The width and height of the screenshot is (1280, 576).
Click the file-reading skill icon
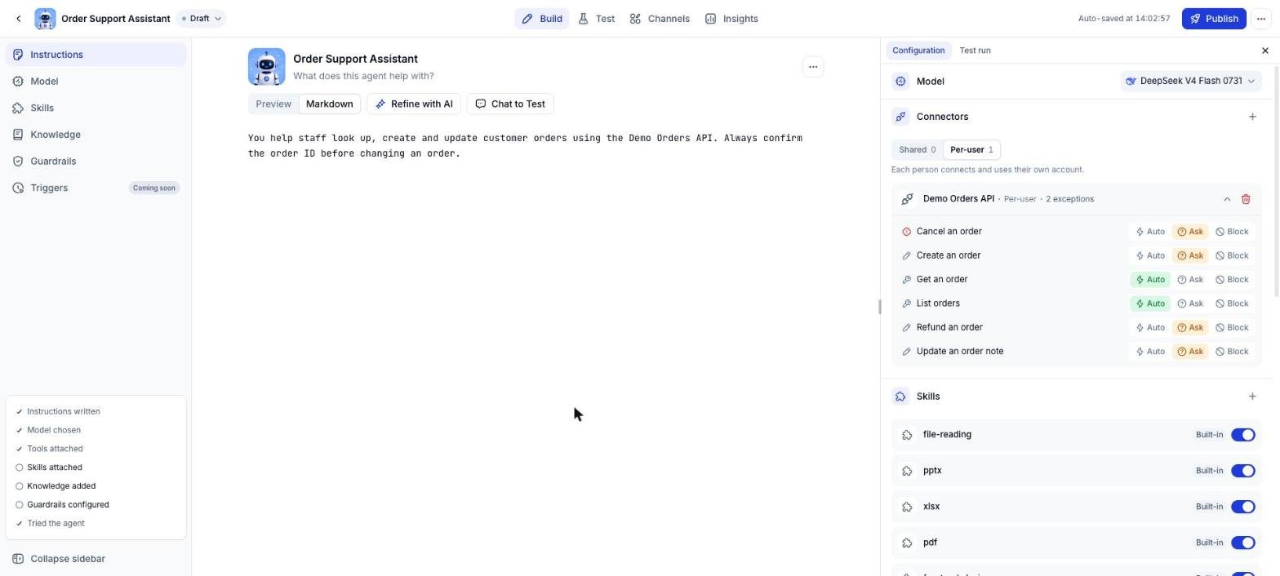tap(907, 435)
